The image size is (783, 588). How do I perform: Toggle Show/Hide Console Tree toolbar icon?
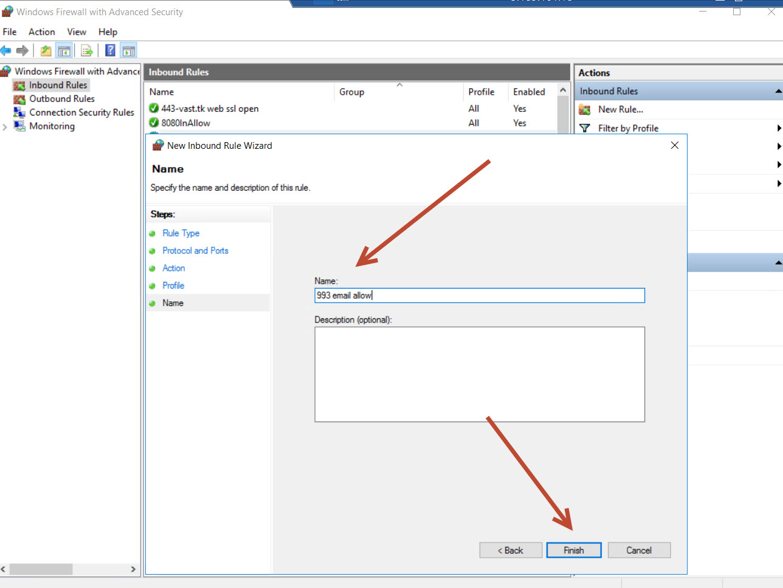coord(64,50)
